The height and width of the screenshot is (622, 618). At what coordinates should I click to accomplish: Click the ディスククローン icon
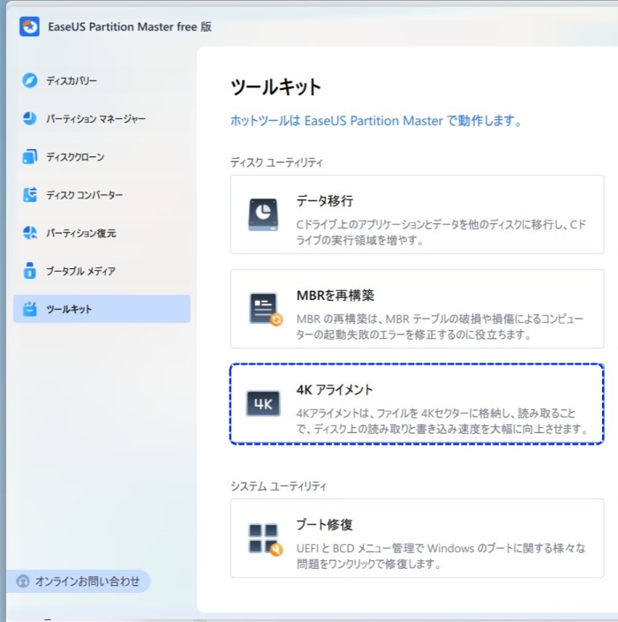coord(30,156)
